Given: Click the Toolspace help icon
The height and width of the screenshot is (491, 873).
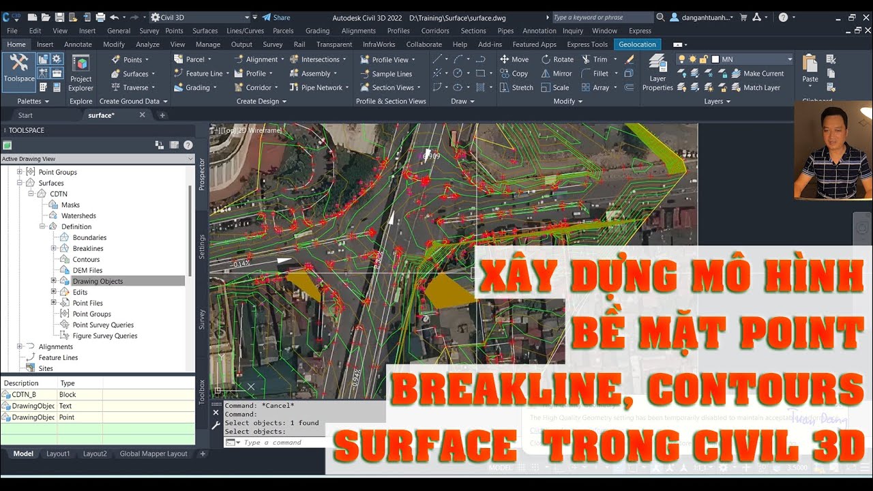Looking at the screenshot, I should [x=188, y=145].
